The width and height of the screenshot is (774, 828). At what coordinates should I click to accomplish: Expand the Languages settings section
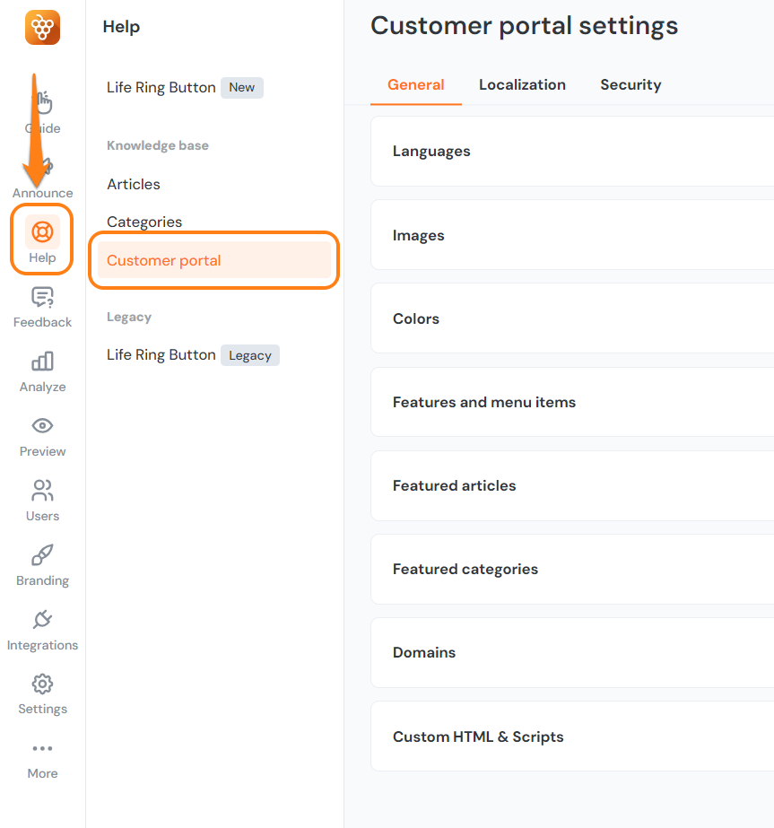pyautogui.click(x=431, y=151)
